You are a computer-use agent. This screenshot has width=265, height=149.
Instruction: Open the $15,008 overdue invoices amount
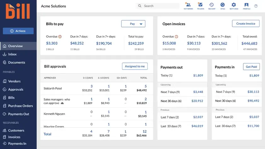pyautogui.click(x=169, y=43)
